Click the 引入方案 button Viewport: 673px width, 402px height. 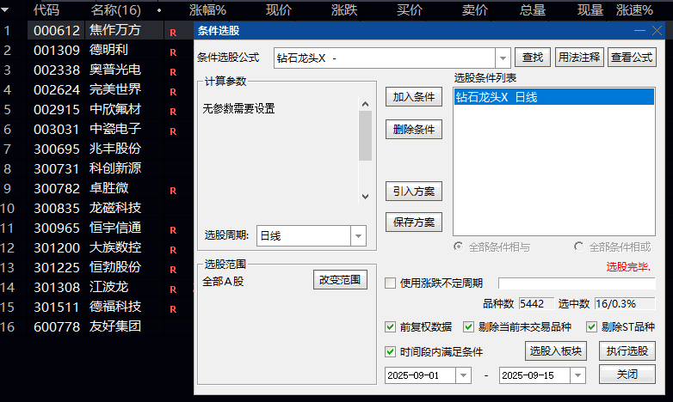(414, 192)
